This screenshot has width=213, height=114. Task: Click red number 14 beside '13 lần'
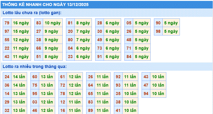pyautogui.click(x=7, y=94)
